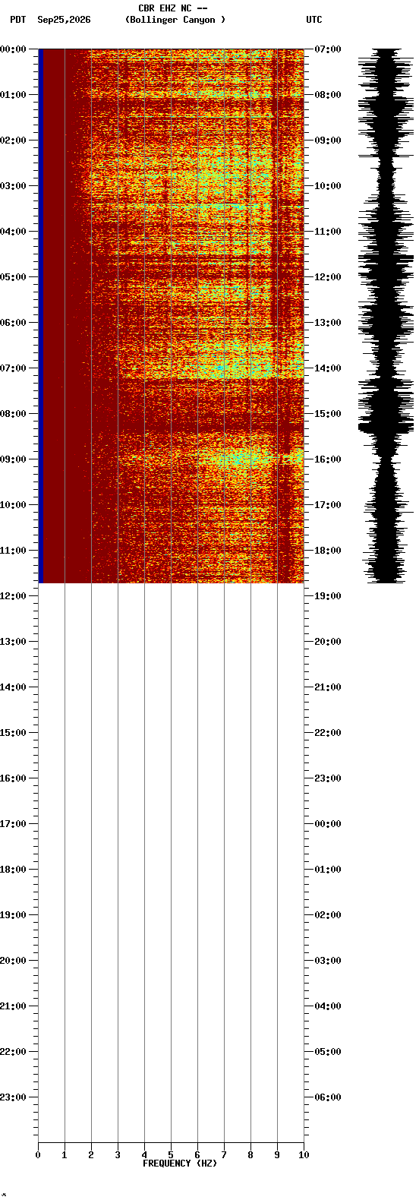Click the PDT time label 18:00
This screenshot has width=419, height=1203.
pos(13,870)
